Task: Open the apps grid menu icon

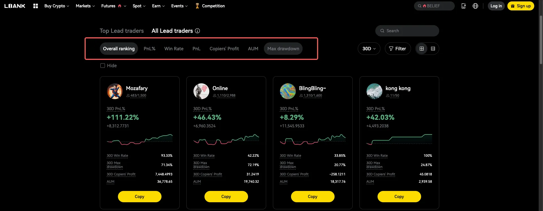Action: pyautogui.click(x=36, y=6)
